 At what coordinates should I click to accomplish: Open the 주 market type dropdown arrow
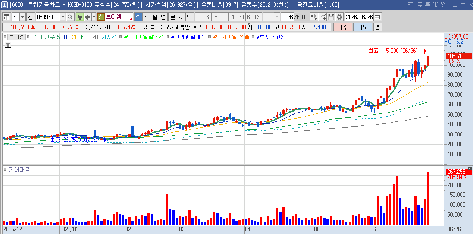(x=22, y=17)
